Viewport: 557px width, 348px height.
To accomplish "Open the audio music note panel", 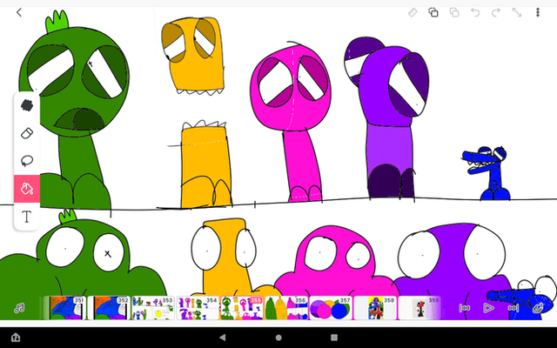I will (x=19, y=308).
